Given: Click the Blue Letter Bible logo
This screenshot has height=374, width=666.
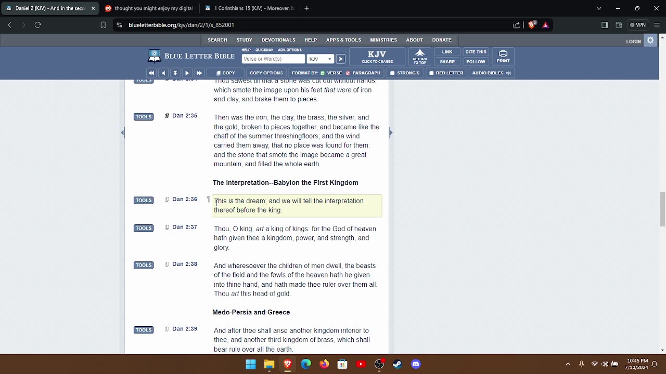Looking at the screenshot, I should point(191,56).
